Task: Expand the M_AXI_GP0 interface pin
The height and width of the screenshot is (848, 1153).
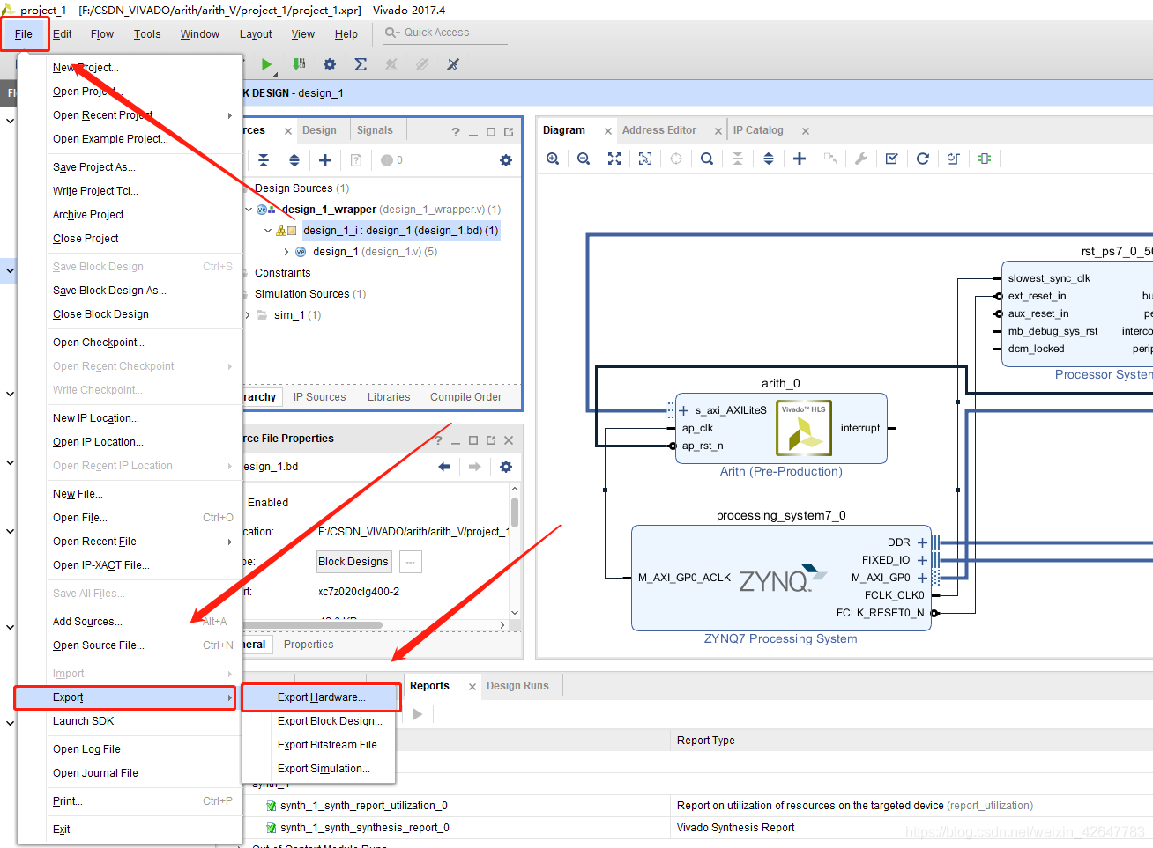Action: (x=922, y=578)
